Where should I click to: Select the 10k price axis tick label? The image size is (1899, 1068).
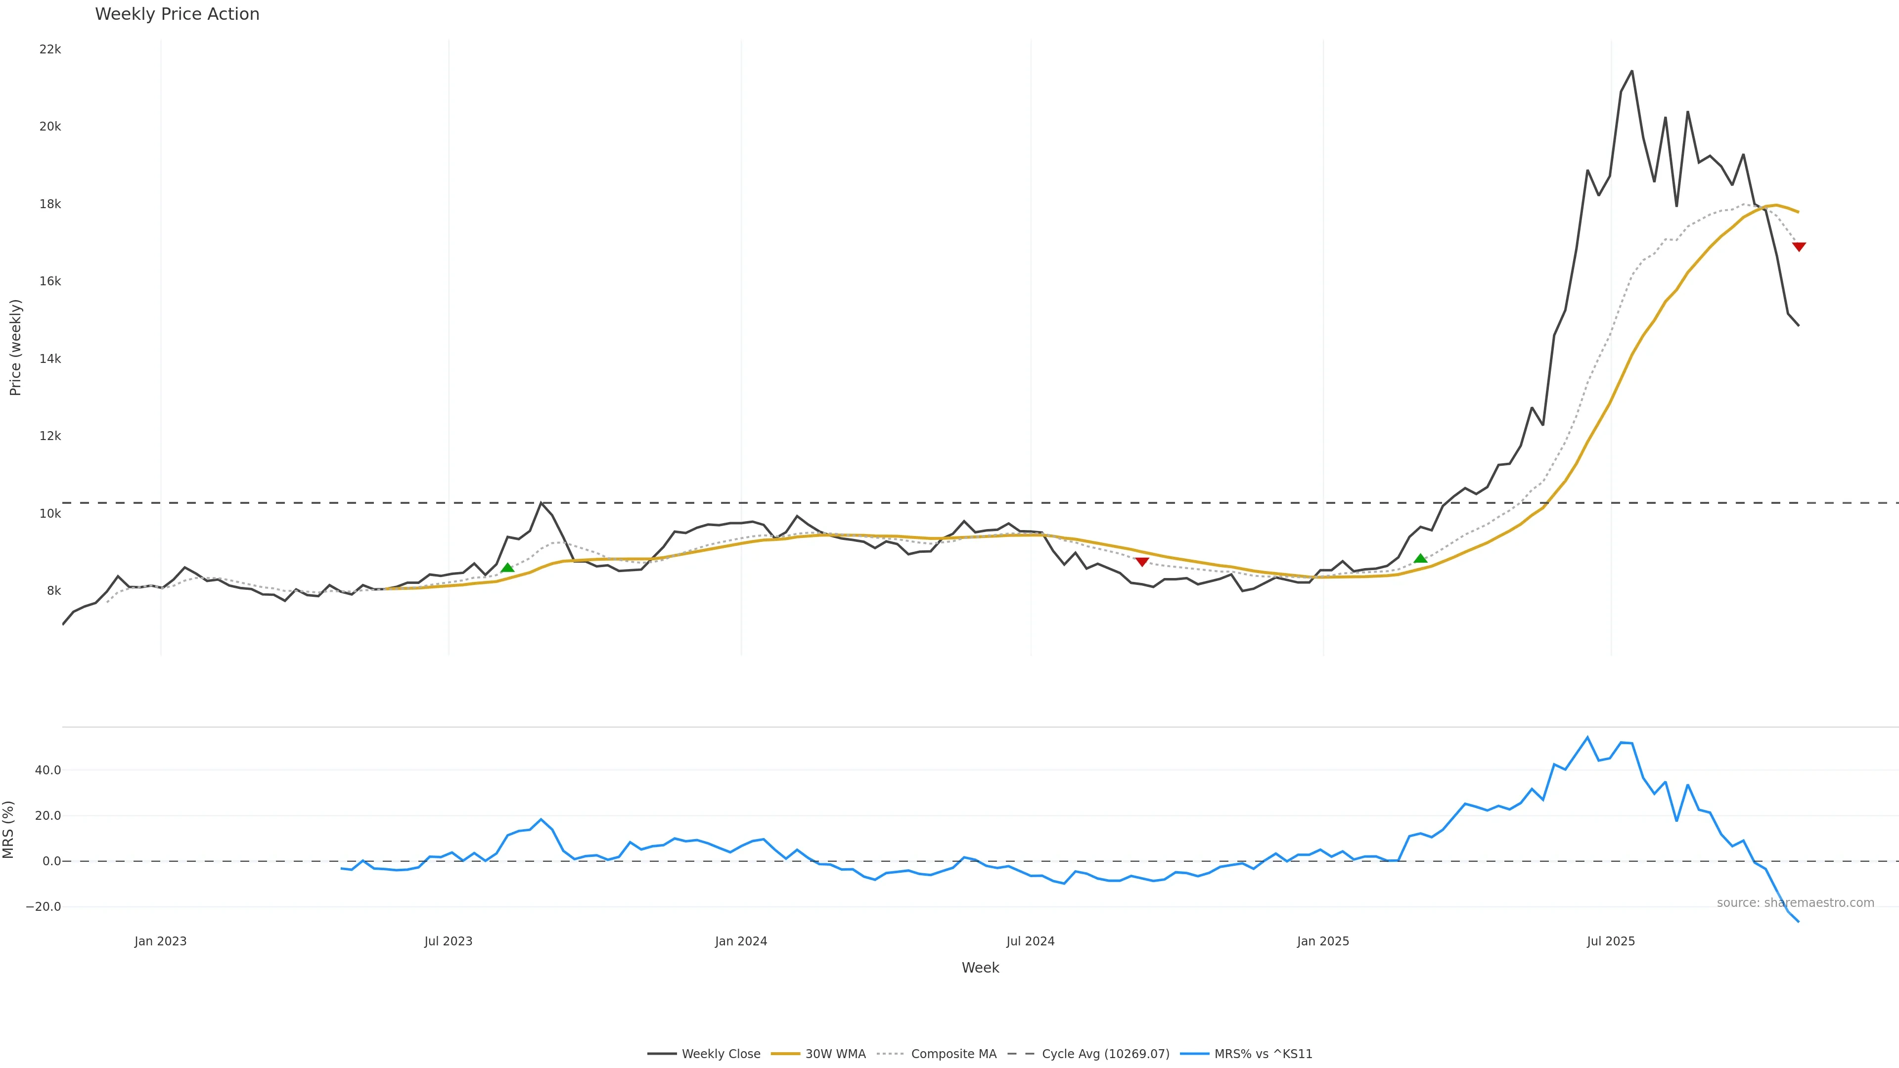[x=50, y=514]
